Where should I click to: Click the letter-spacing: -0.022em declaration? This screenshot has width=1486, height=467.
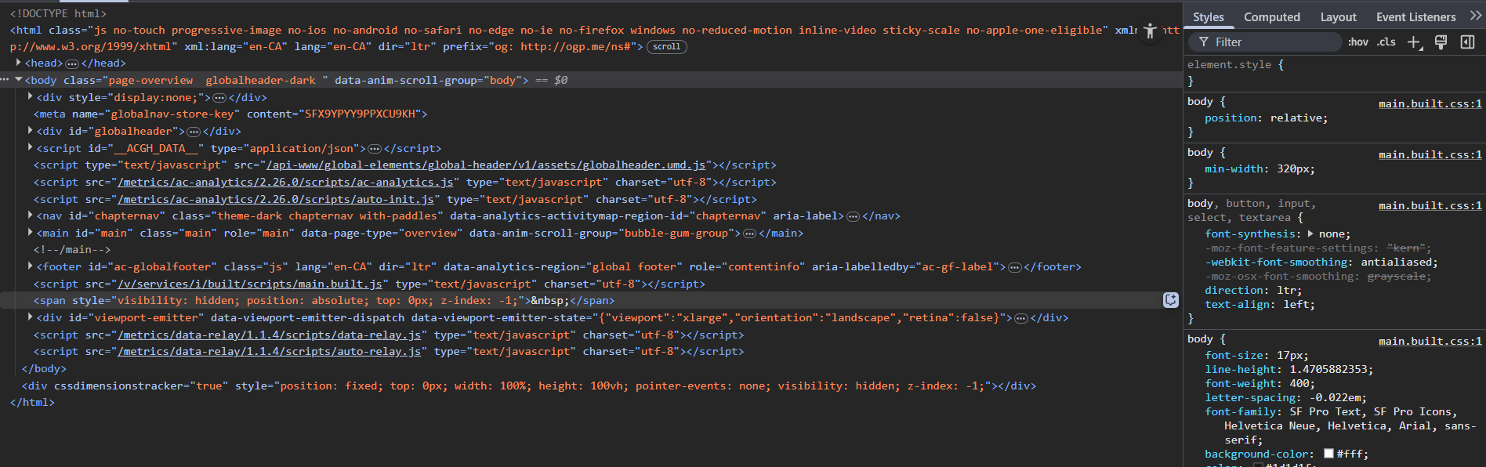click(1285, 398)
